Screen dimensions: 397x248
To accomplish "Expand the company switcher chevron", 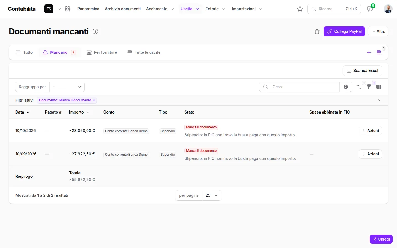I will pos(59,9).
